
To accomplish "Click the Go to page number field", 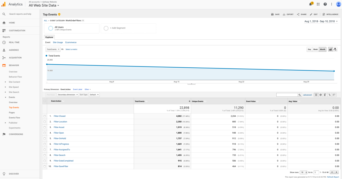I will [316, 172].
